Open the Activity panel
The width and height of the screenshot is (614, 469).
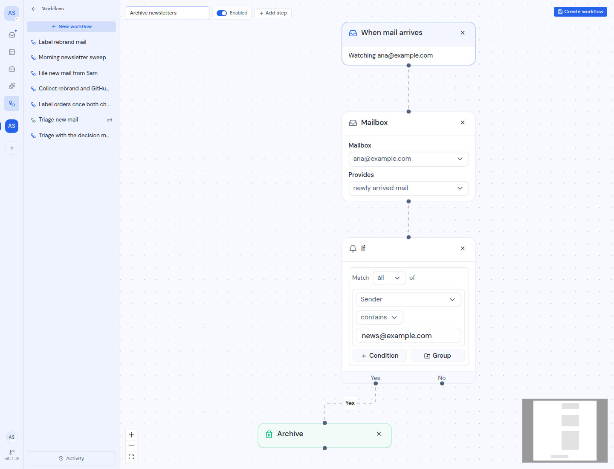click(71, 459)
